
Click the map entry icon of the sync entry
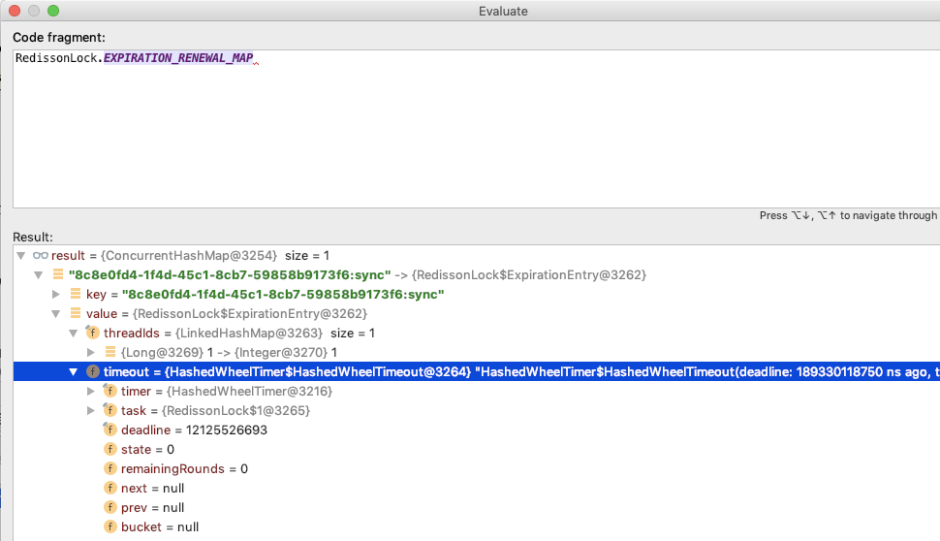pyautogui.click(x=58, y=274)
